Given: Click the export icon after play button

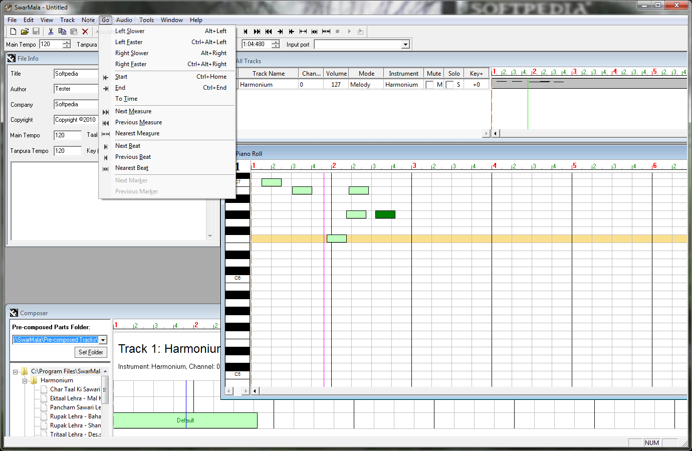Looking at the screenshot, I should (360, 32).
